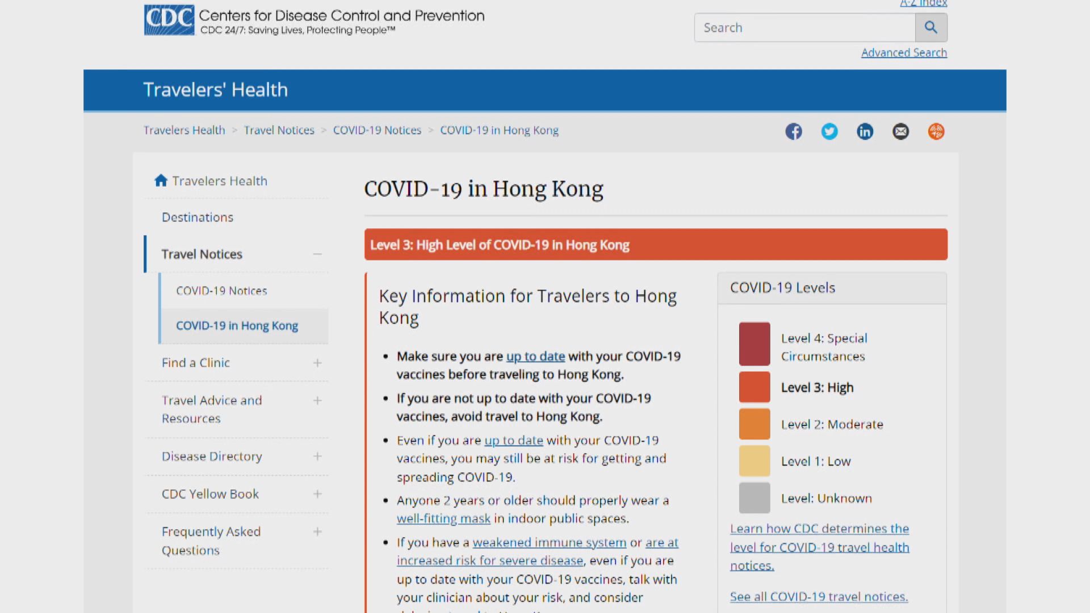Image resolution: width=1090 pixels, height=613 pixels.
Task: Click the 'up to date' vaccine link
Action: pos(535,355)
